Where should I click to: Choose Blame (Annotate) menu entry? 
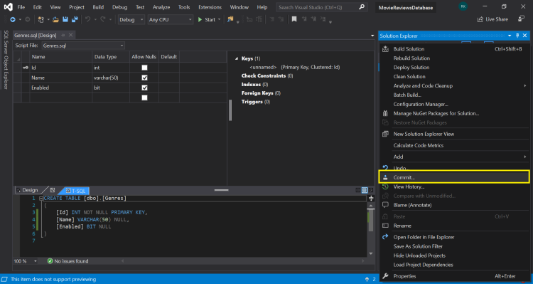pyautogui.click(x=454, y=205)
